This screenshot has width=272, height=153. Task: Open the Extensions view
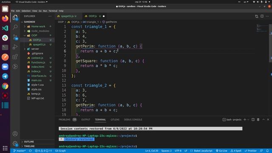(x=15, y=57)
